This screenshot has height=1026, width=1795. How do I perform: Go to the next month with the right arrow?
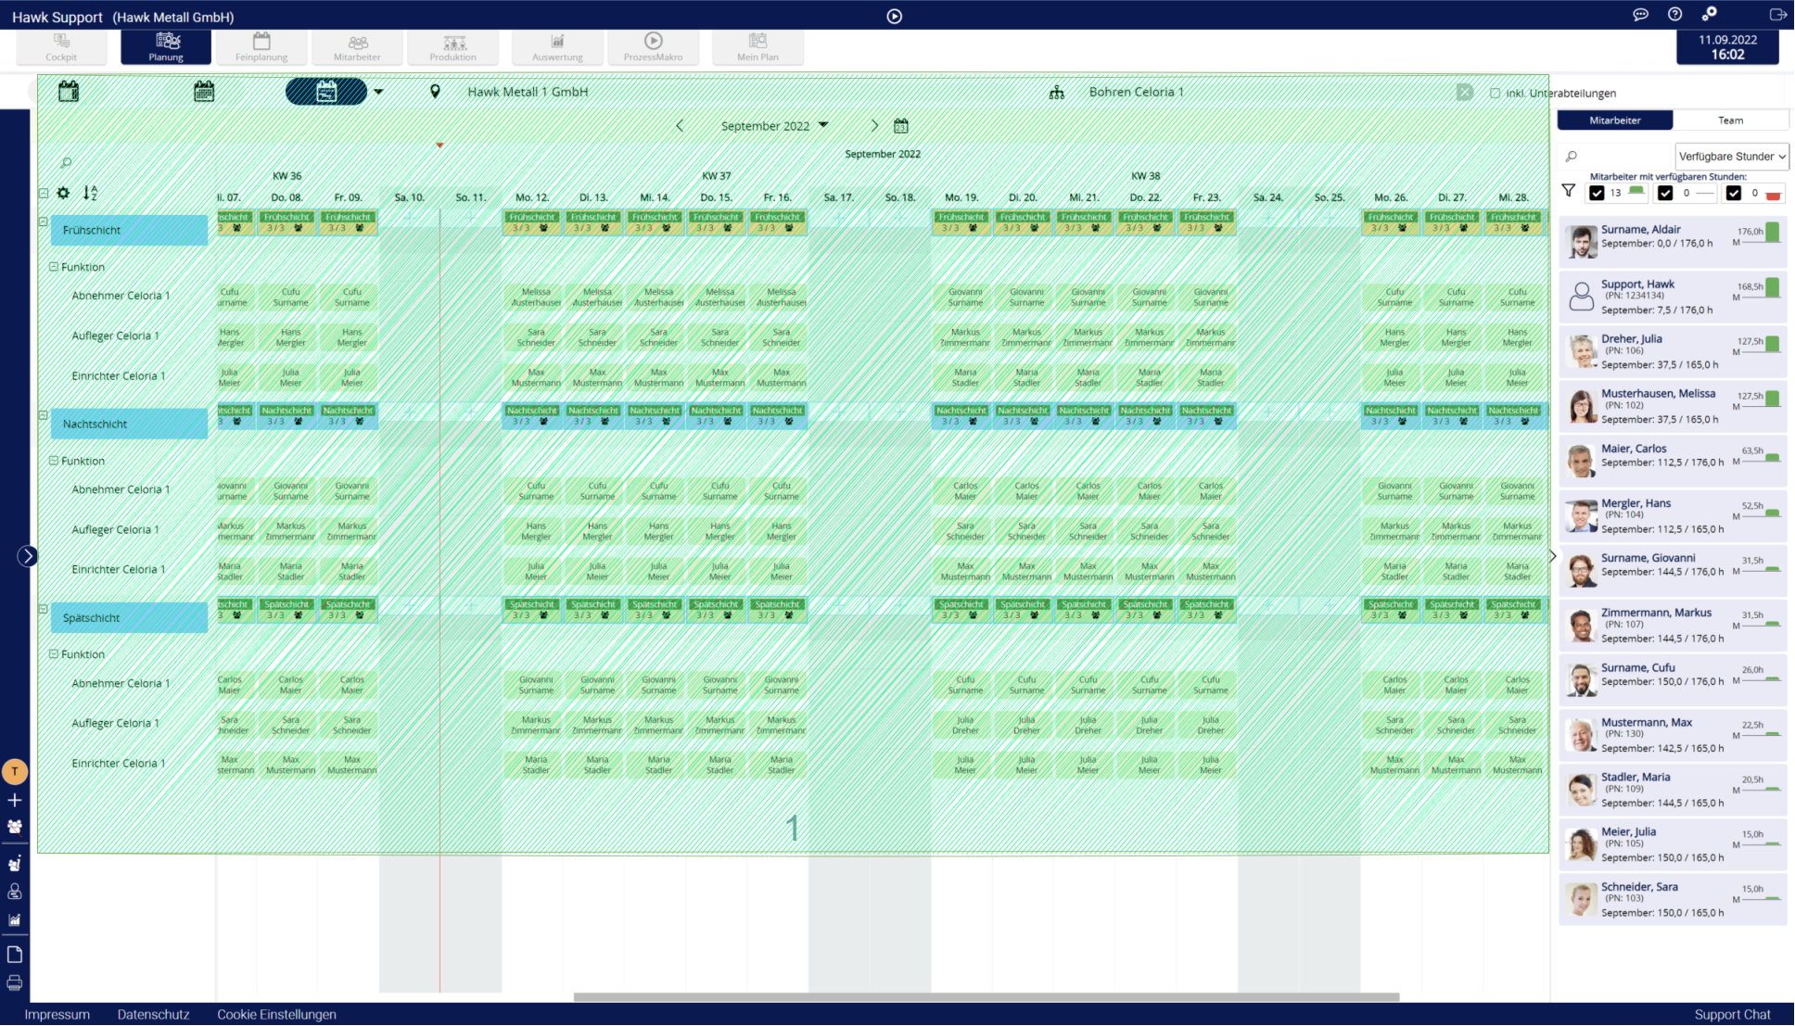pyautogui.click(x=873, y=126)
